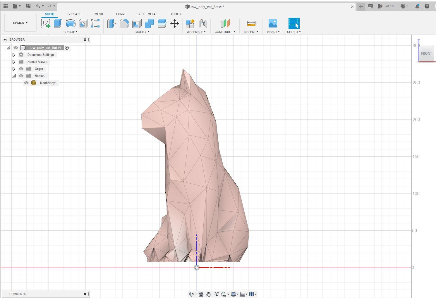
Task: Expand Document Settings in the browser
Action: pyautogui.click(x=14, y=55)
